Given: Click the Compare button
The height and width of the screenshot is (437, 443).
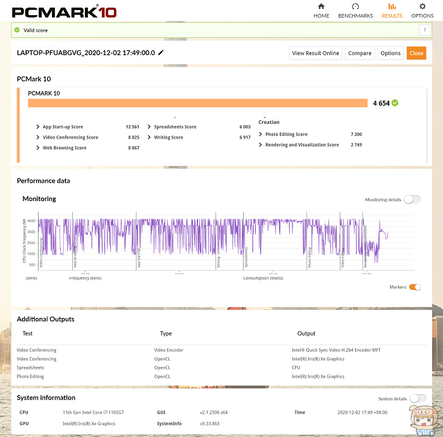Looking at the screenshot, I should click(359, 53).
